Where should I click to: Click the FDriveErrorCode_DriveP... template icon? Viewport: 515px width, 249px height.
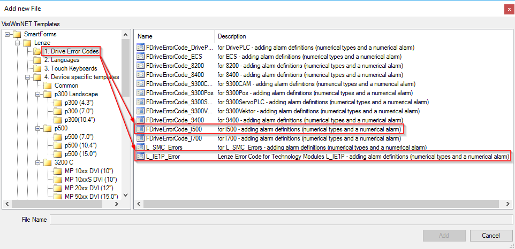pyautogui.click(x=140, y=48)
